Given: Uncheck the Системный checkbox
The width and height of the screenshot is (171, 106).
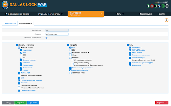Looking at the screenshot, I should [x=21, y=68].
